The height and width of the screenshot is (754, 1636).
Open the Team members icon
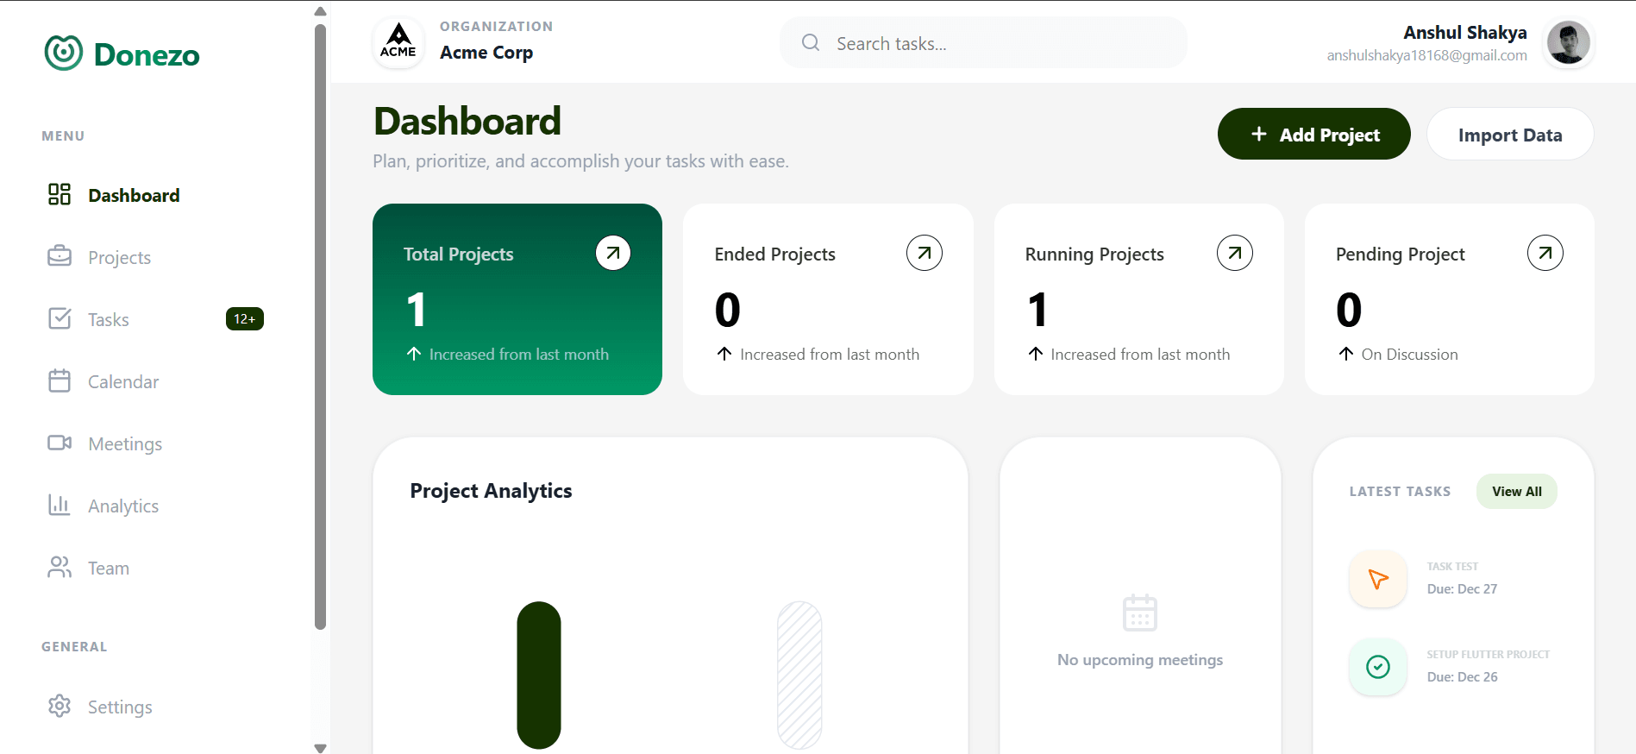(59, 567)
